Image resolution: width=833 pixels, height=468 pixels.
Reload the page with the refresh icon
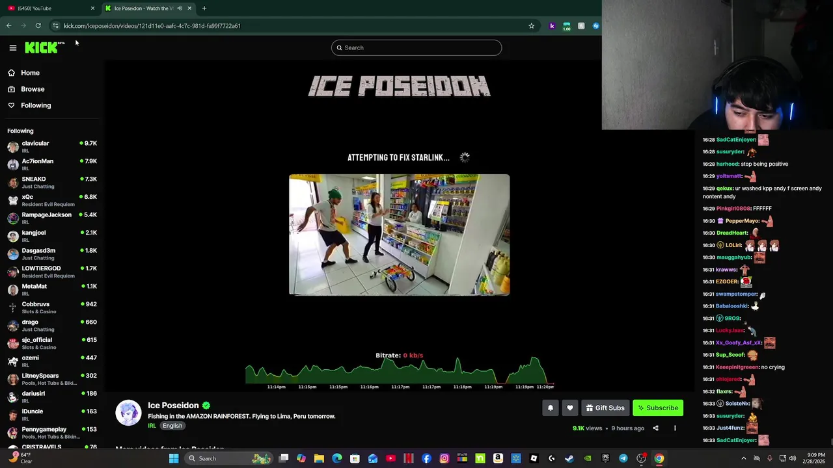38,26
